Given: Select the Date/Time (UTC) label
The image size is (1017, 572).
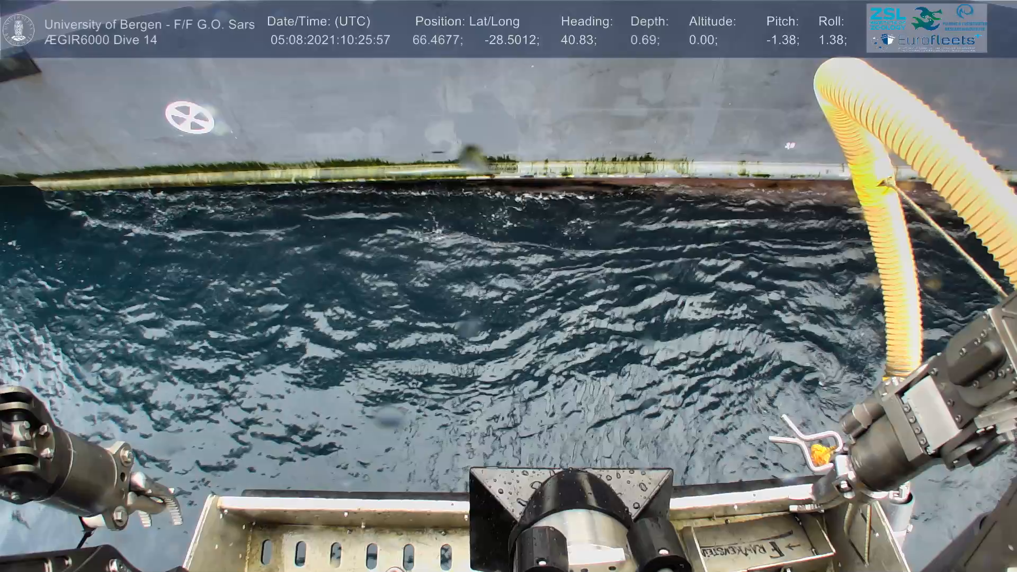Looking at the screenshot, I should coord(318,22).
